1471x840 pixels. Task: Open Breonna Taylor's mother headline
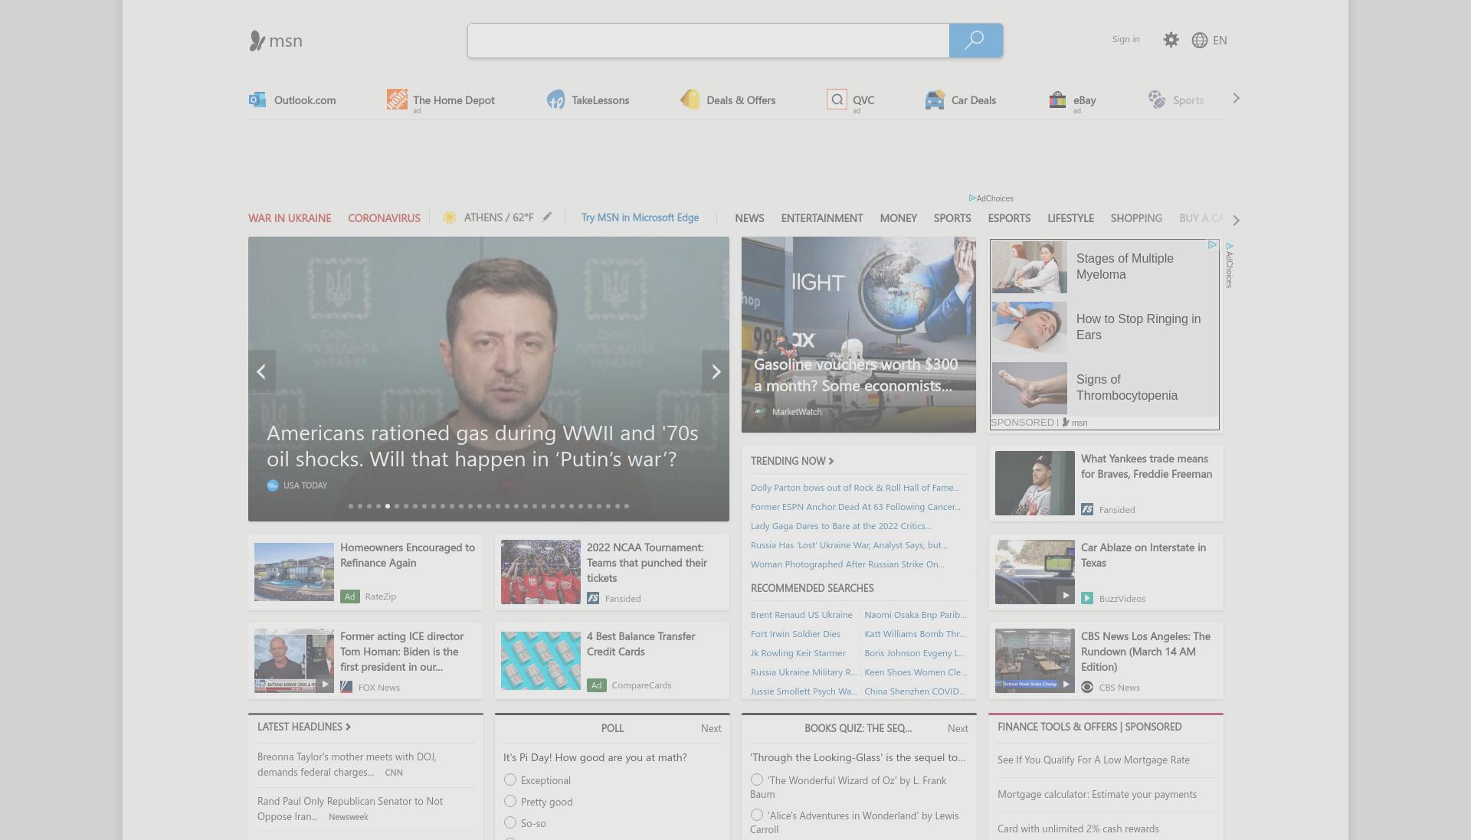(347, 764)
